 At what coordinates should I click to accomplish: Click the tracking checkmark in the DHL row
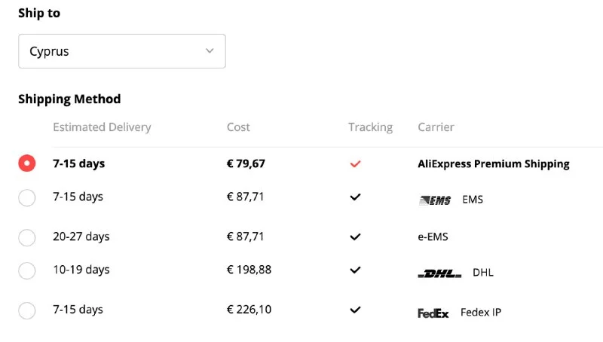356,270
